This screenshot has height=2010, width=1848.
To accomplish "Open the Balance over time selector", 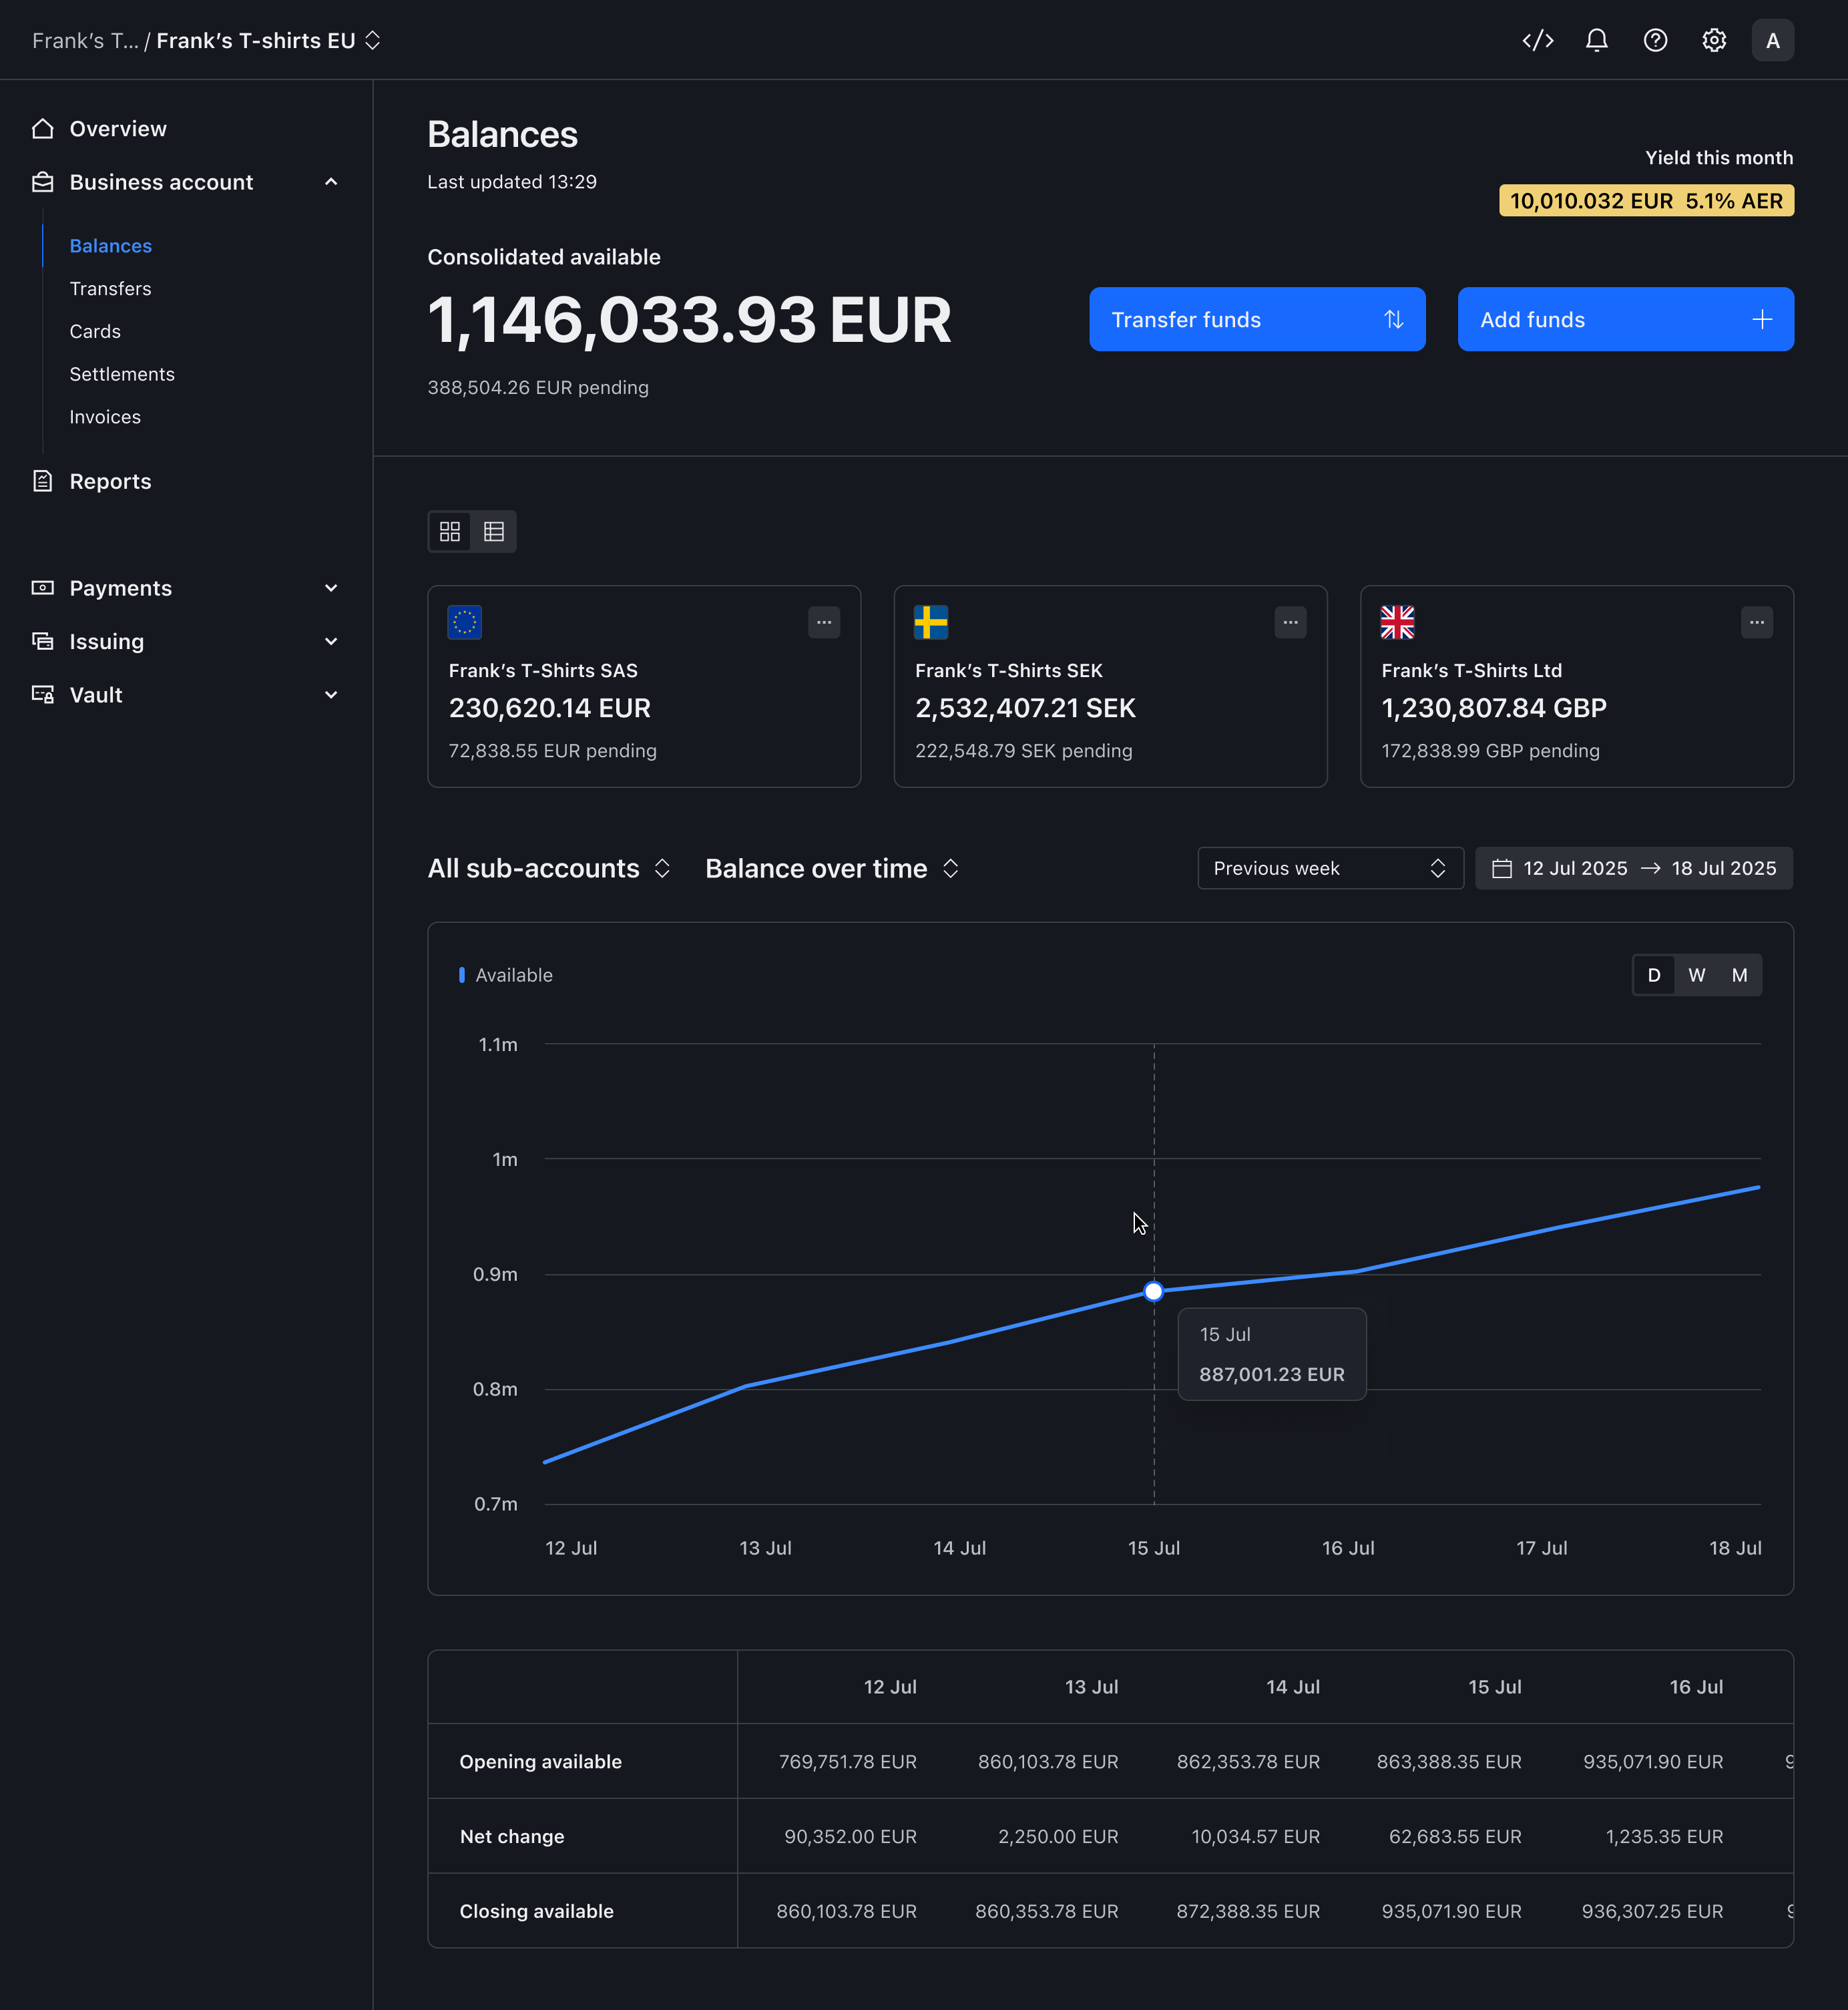I will (x=832, y=868).
